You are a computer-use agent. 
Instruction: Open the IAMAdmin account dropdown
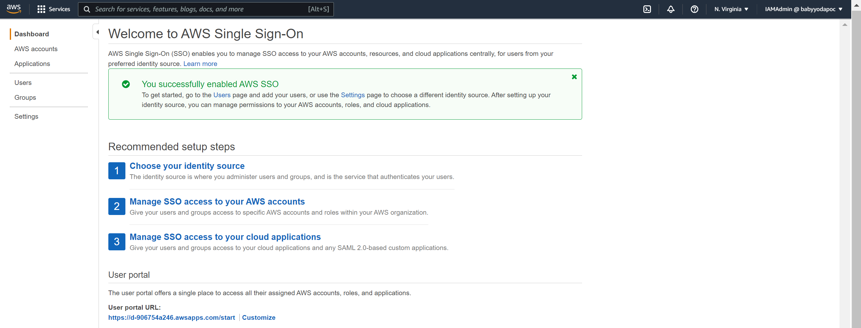[803, 9]
